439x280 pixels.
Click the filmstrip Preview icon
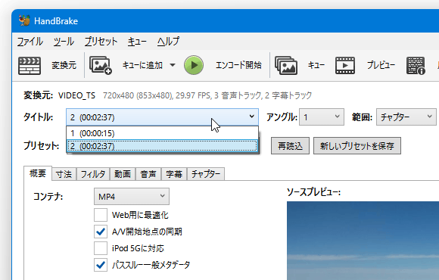(x=345, y=66)
